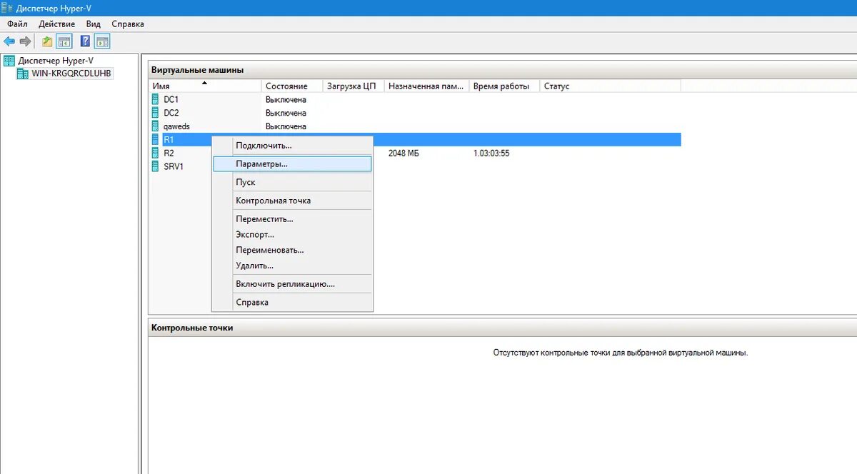This screenshot has width=857, height=474.
Task: Open the Файл menu
Action: pos(17,24)
